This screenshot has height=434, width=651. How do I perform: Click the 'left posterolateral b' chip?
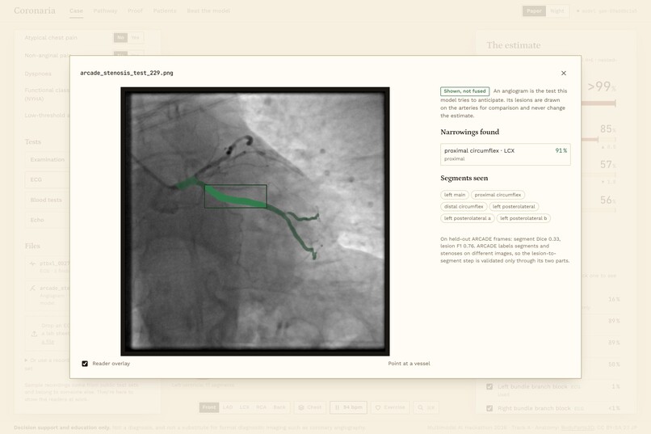pos(523,218)
